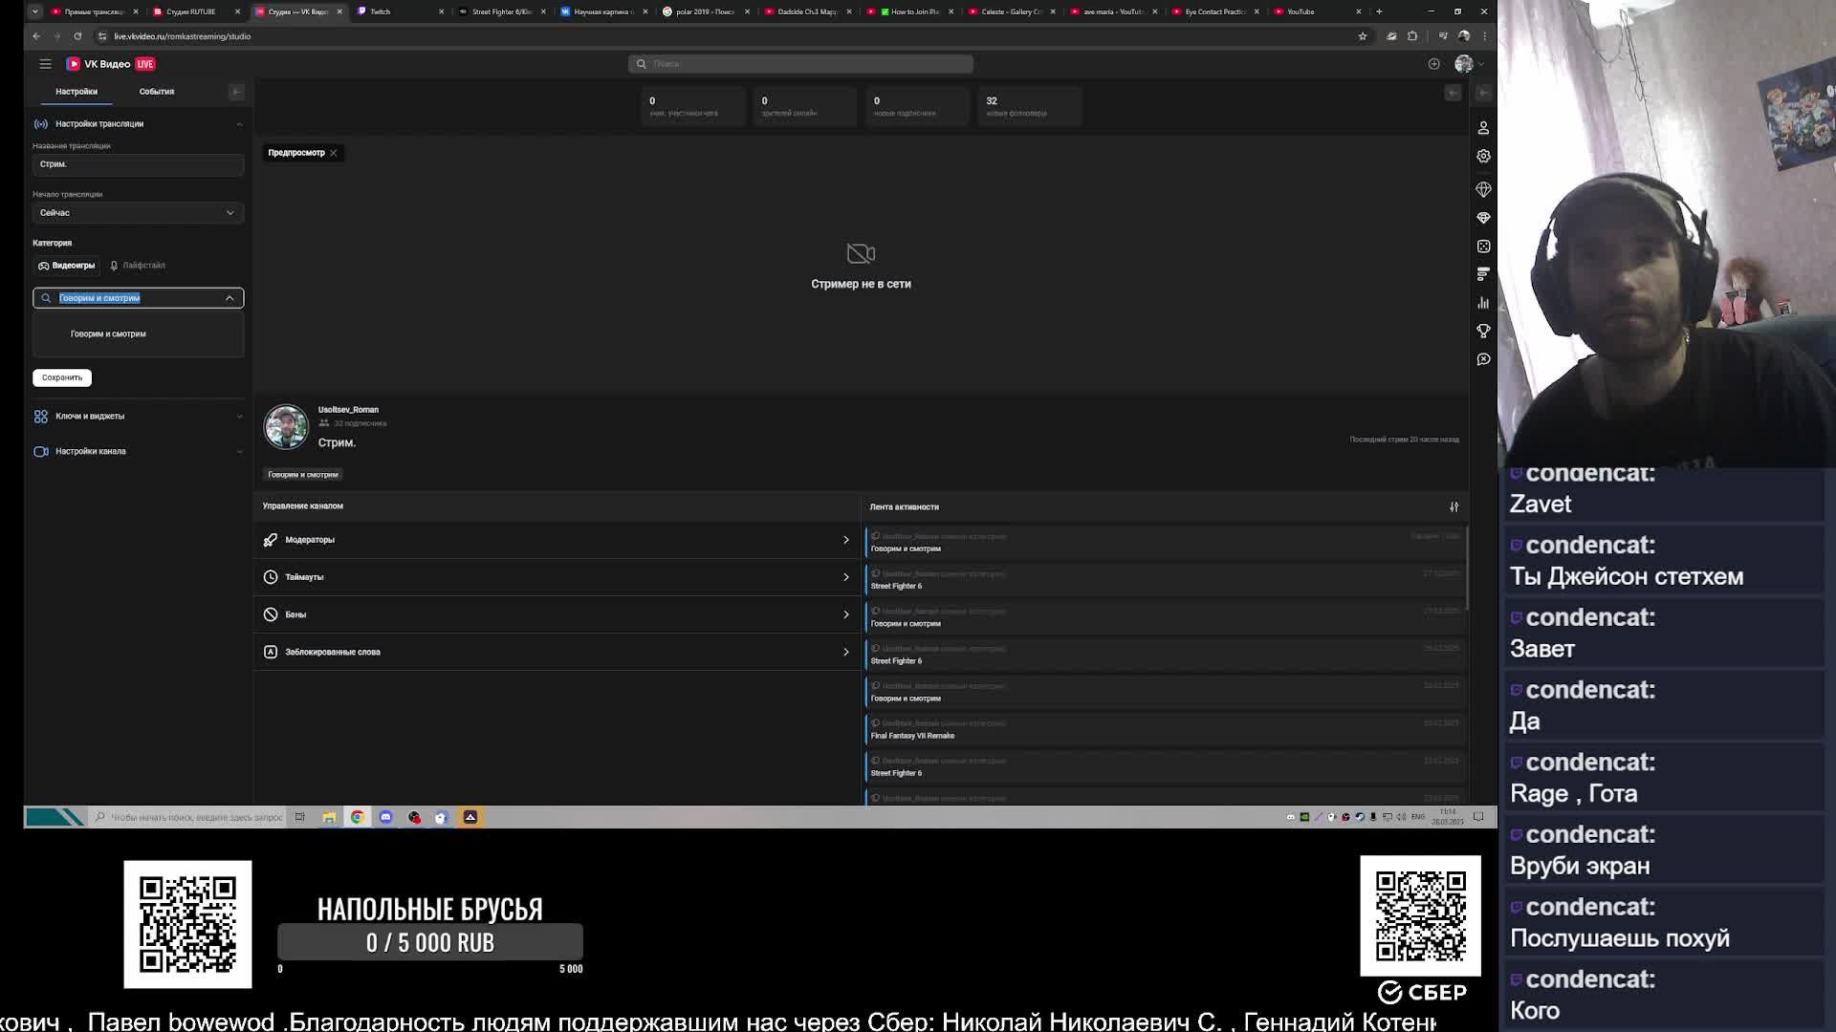Click the create plus icon in header
This screenshot has height=1032, width=1836.
pyautogui.click(x=1433, y=64)
